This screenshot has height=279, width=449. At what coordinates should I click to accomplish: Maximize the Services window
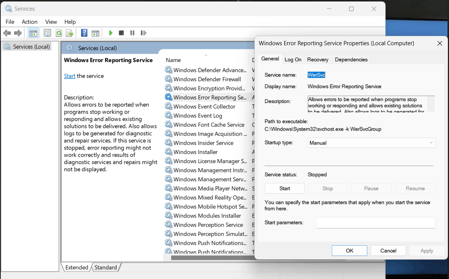(351, 9)
